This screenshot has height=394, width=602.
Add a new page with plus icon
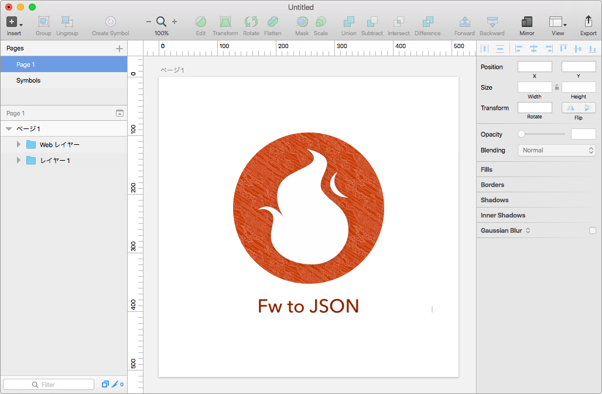click(x=119, y=49)
